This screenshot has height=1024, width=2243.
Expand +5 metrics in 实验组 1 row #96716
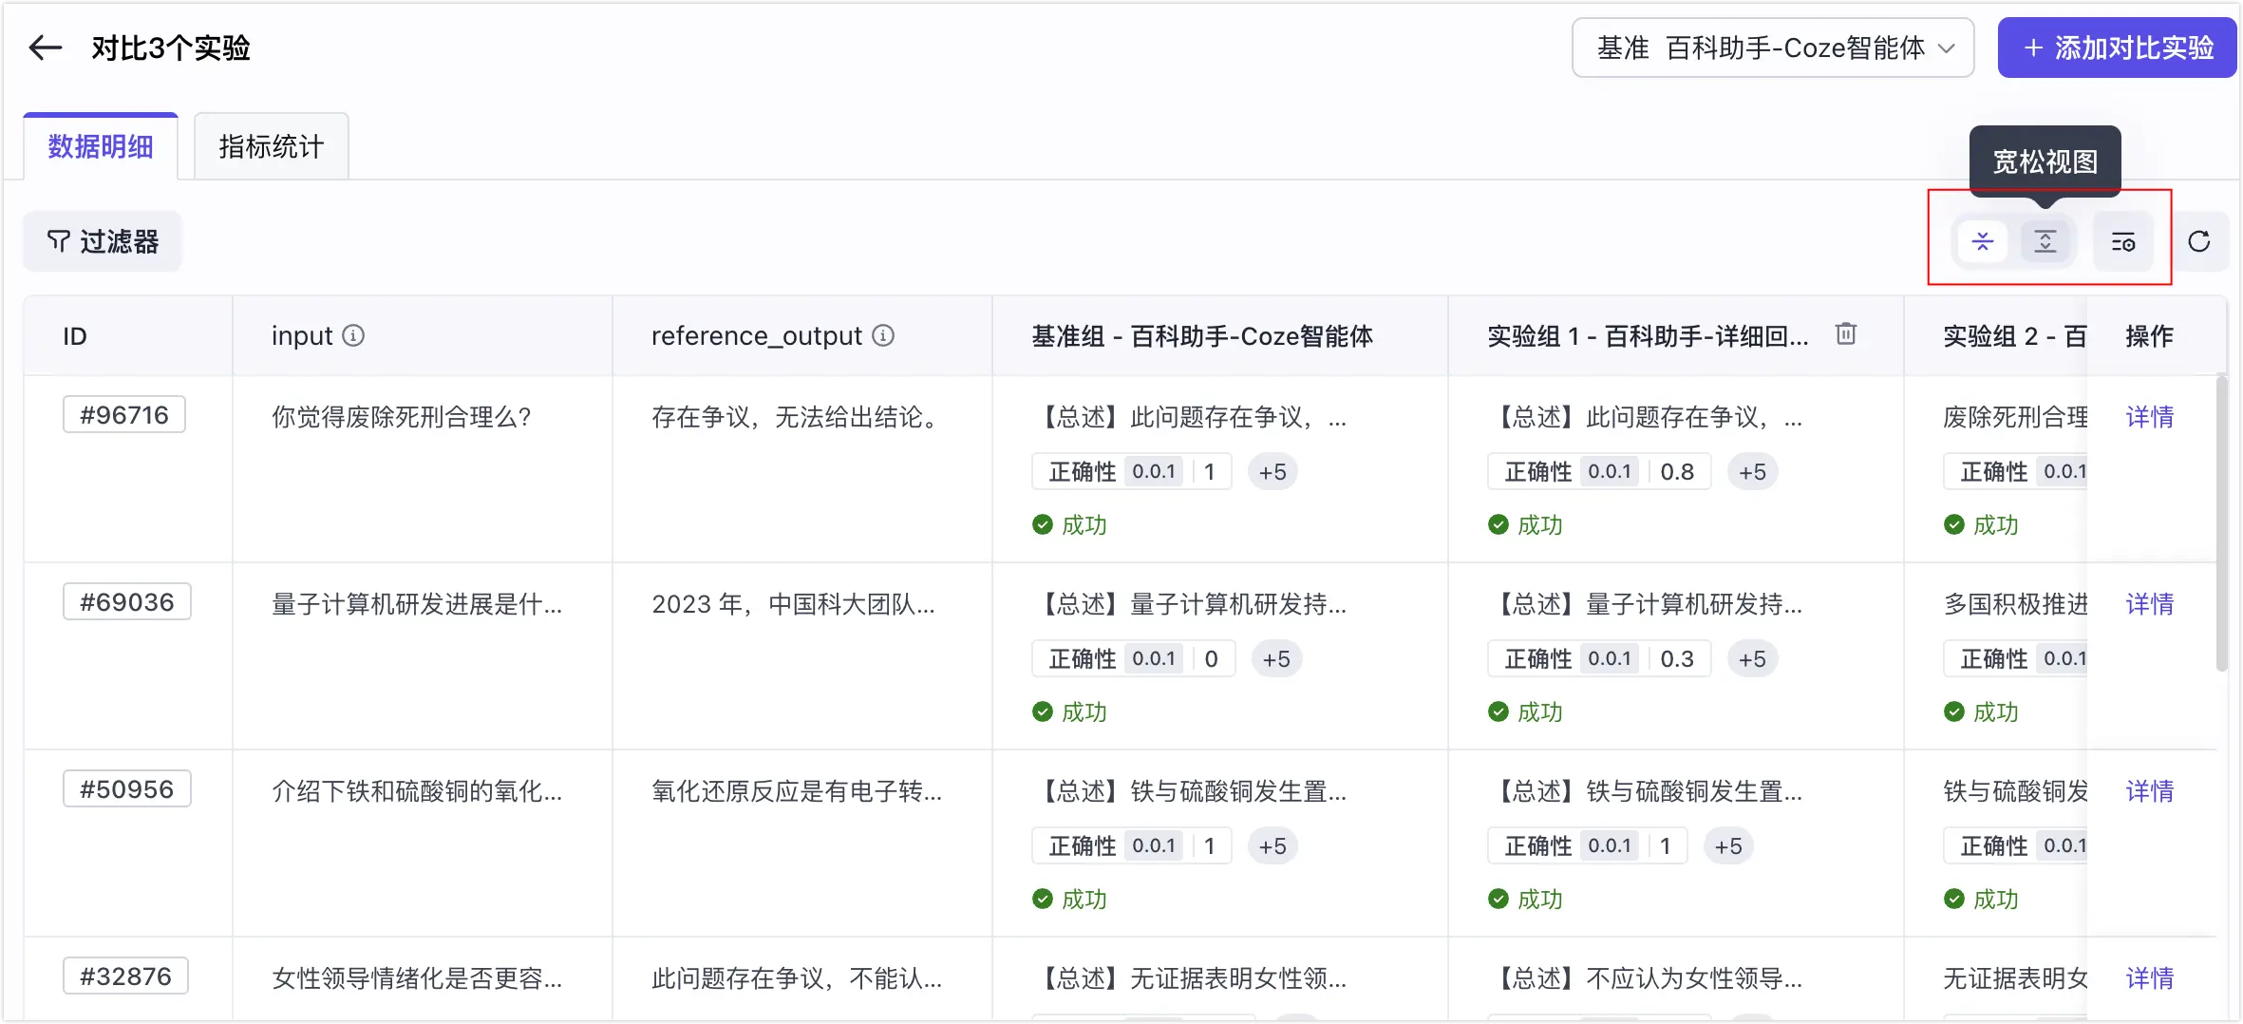point(1752,471)
